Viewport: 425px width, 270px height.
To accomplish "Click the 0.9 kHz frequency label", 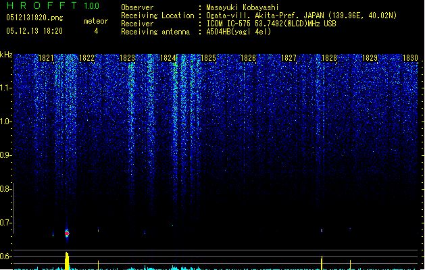I will click(5, 155).
